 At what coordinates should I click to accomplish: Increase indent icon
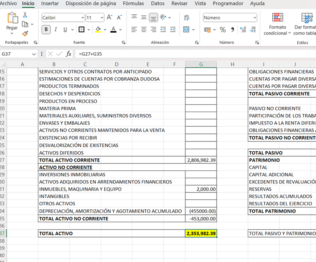[x=173, y=29]
